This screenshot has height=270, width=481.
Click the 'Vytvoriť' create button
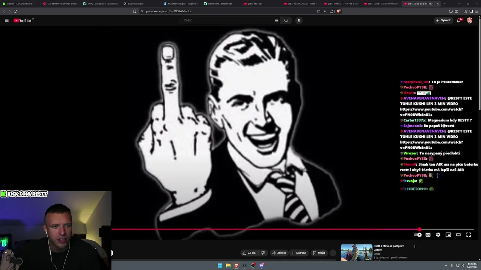click(443, 20)
